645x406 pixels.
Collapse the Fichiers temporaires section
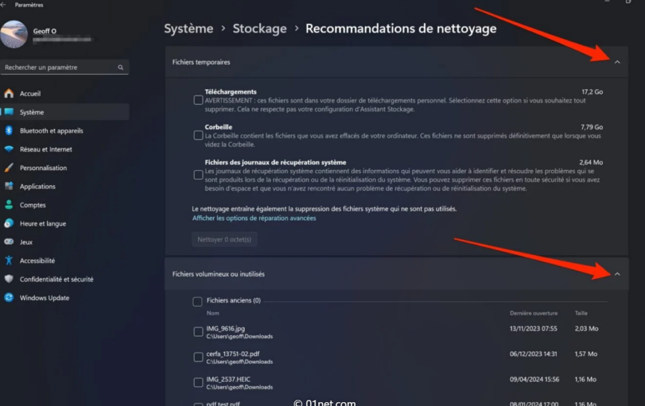click(617, 62)
